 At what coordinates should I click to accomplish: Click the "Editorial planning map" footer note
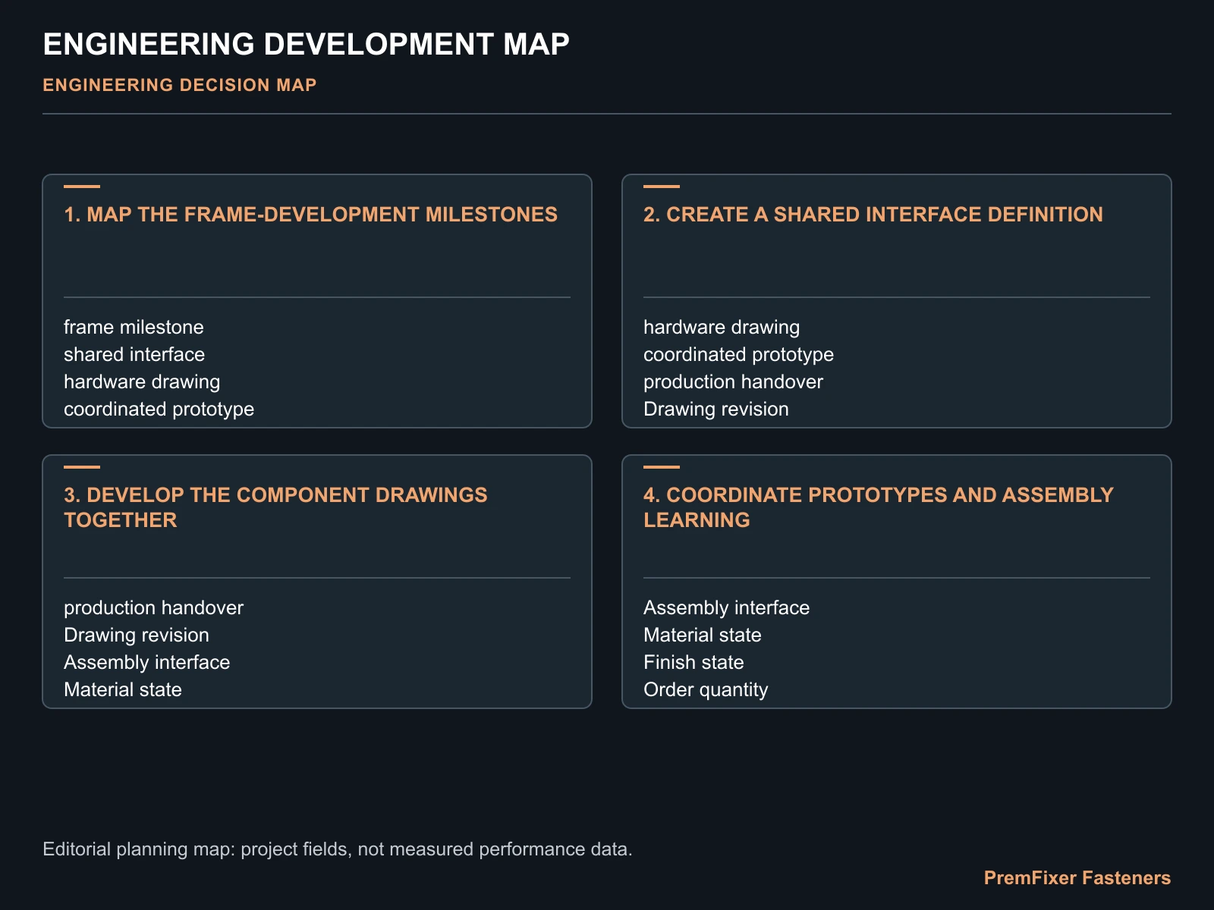click(x=338, y=849)
